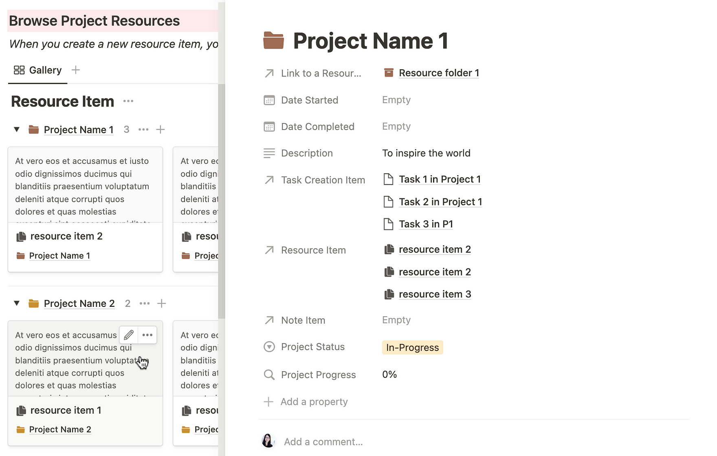Viewport: 717px width, 456px height.
Task: Collapse the Project Name 1 group
Action: point(17,130)
